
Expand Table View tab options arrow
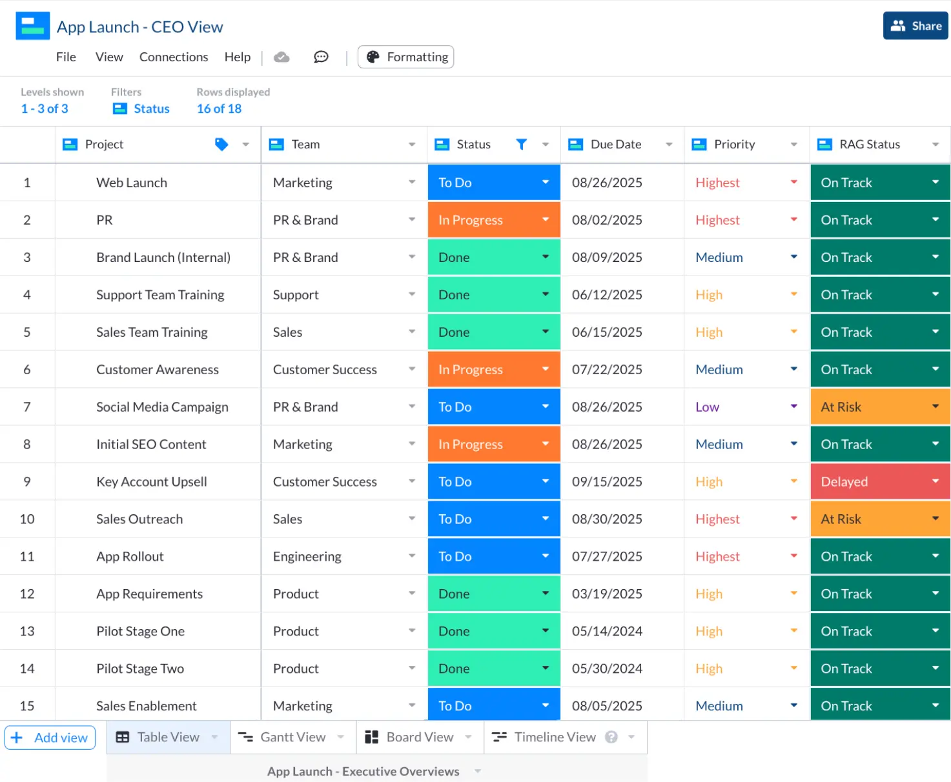click(x=214, y=737)
